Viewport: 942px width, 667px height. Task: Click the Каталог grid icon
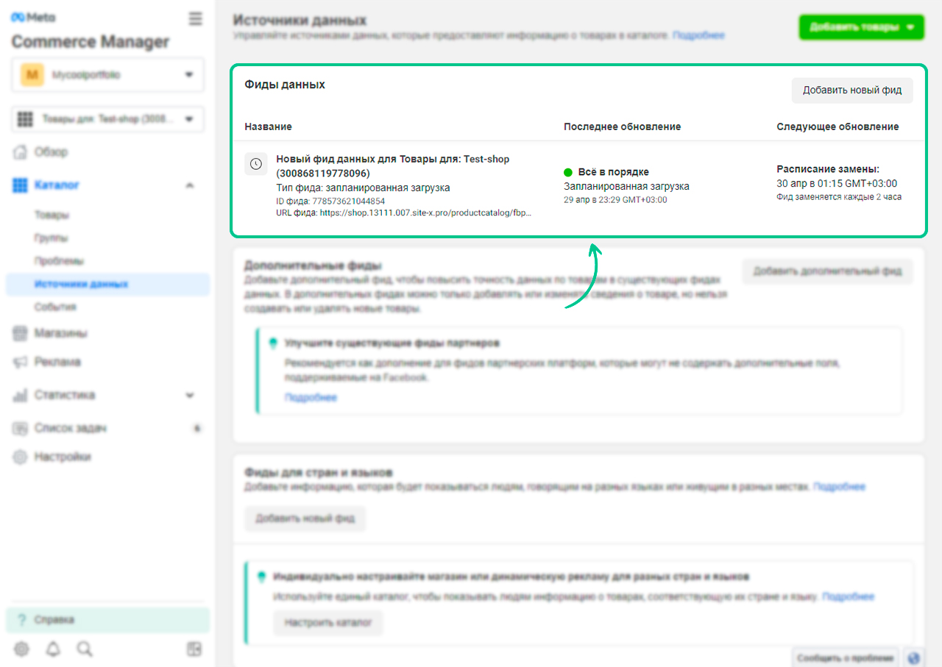coord(21,185)
